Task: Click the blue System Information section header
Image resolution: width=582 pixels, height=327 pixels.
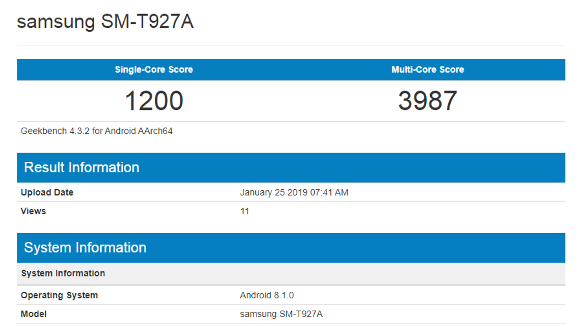Action: tap(85, 248)
